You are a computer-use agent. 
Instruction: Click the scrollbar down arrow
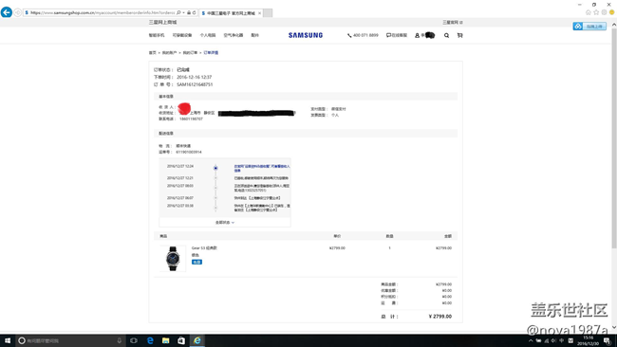point(614,327)
